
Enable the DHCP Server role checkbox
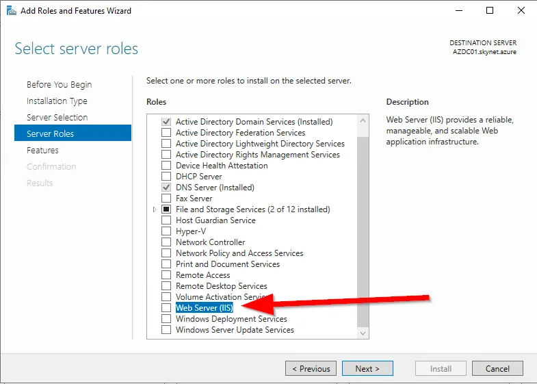[166, 177]
